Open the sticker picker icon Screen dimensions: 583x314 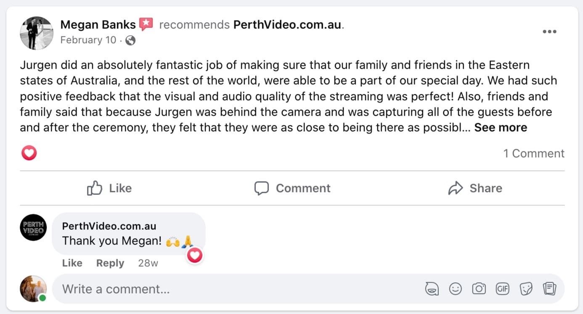[526, 289]
